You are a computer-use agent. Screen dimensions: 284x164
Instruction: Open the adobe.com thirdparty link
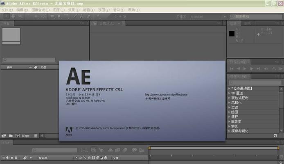point(166,95)
